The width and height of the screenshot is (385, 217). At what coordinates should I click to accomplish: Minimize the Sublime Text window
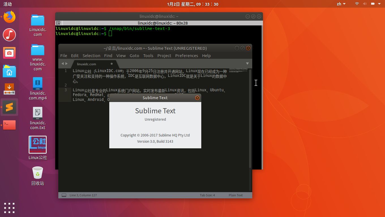coord(237,48)
